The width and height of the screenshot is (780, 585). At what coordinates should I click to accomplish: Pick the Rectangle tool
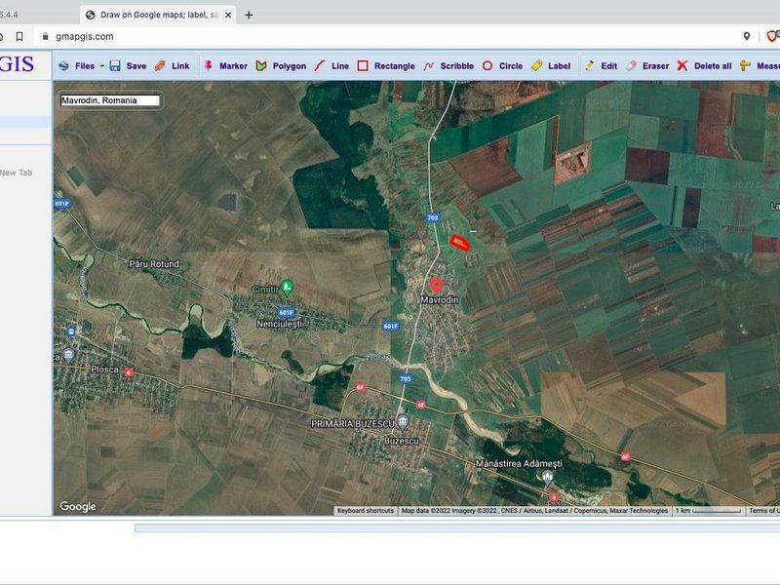[386, 66]
